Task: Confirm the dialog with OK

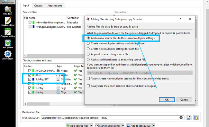Action: tap(167, 100)
